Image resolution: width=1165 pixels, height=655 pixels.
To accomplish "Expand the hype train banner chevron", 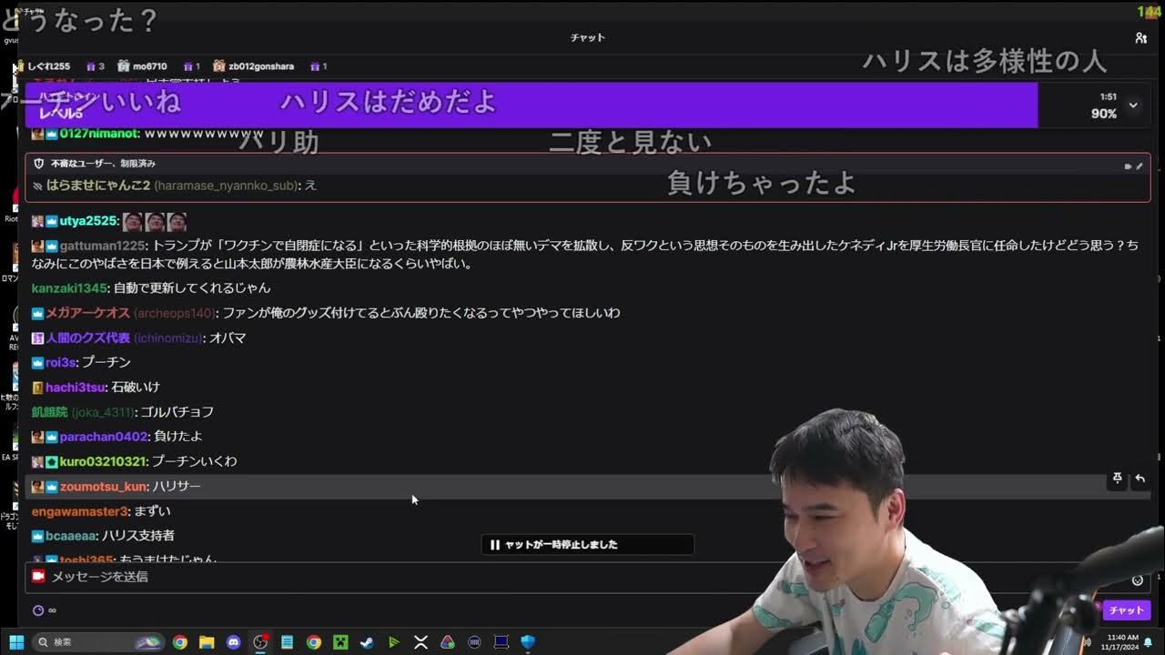I will click(x=1133, y=106).
